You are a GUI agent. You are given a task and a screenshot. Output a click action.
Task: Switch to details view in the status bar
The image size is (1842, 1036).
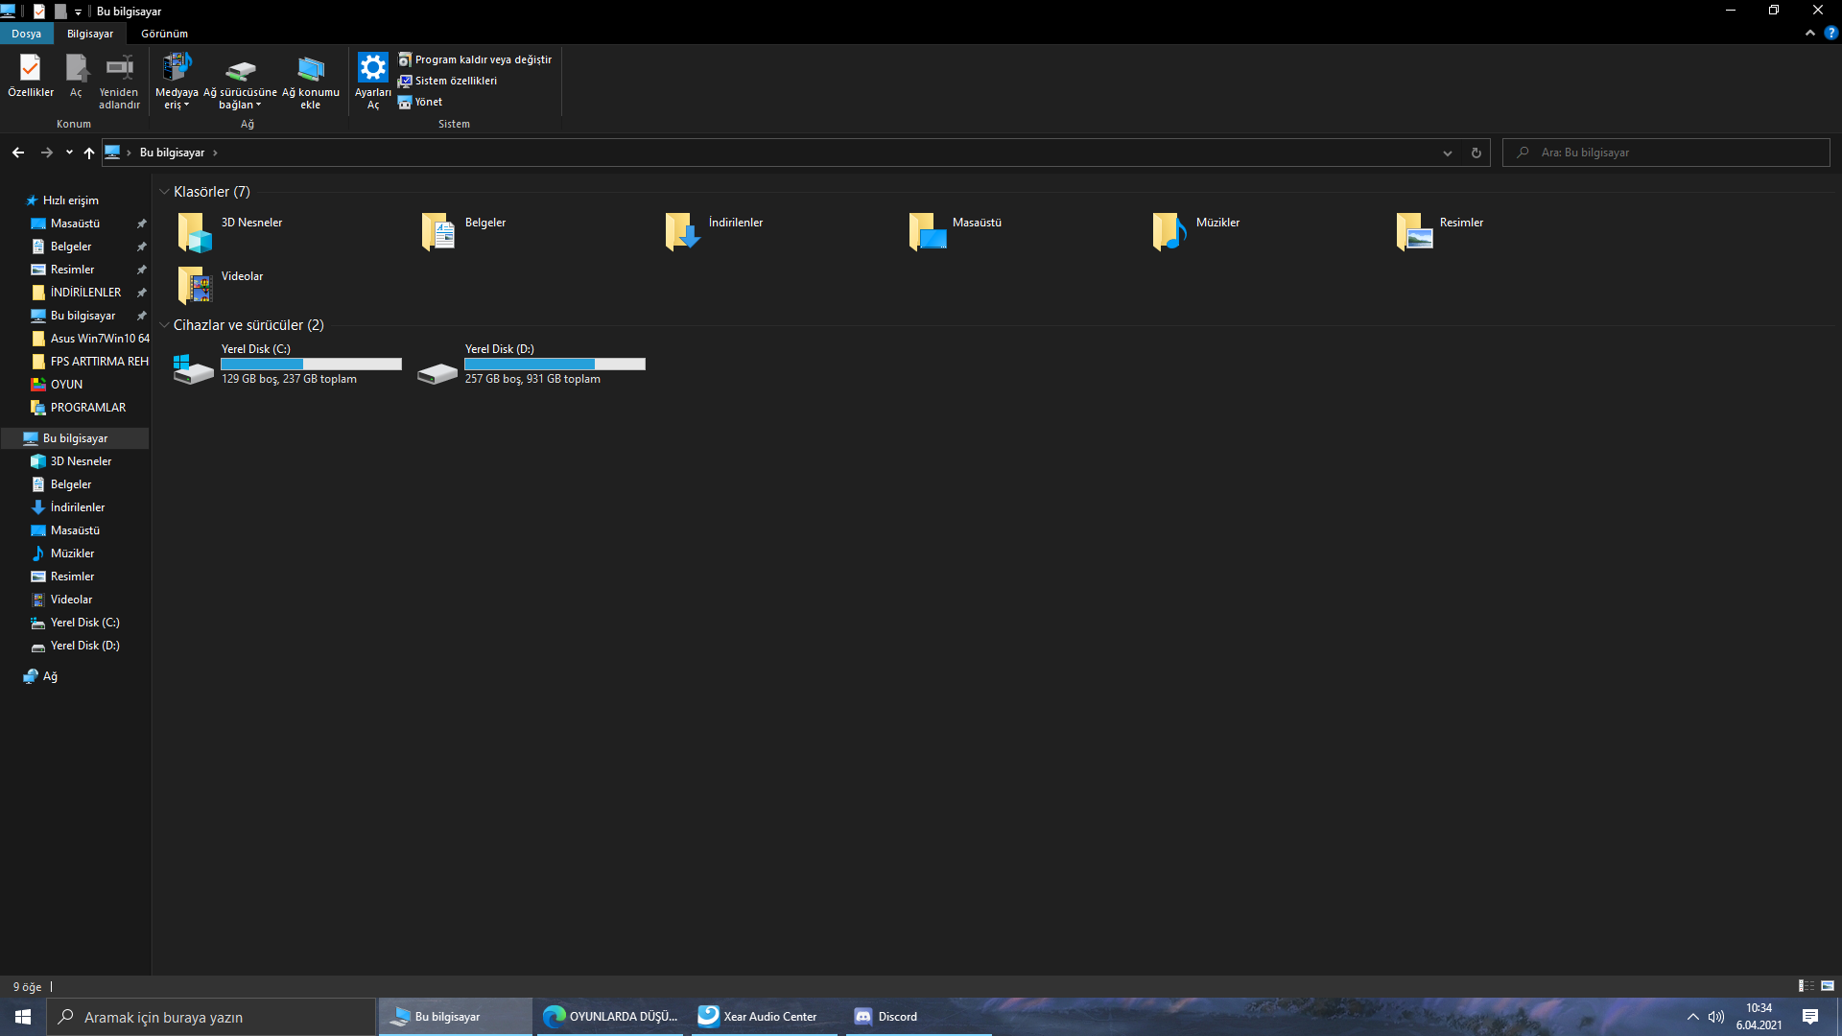1806,986
